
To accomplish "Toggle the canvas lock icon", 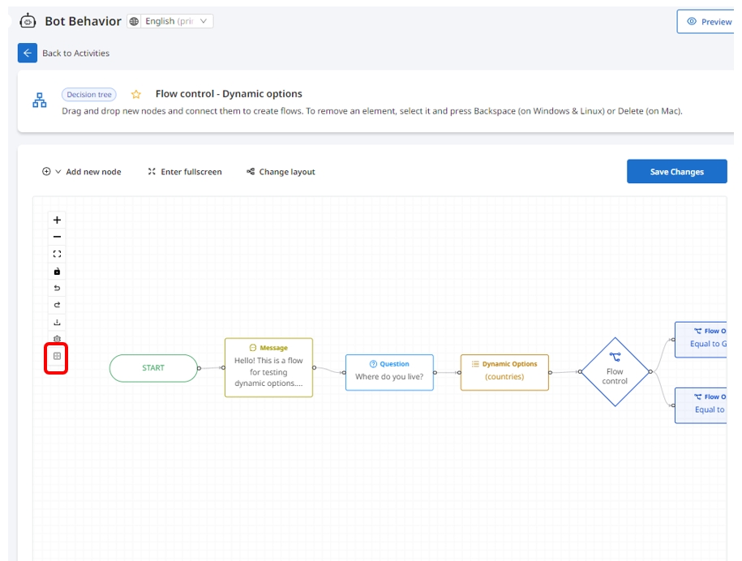I will pyautogui.click(x=57, y=272).
